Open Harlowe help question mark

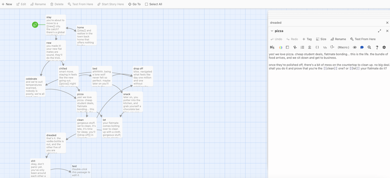pos(377,47)
